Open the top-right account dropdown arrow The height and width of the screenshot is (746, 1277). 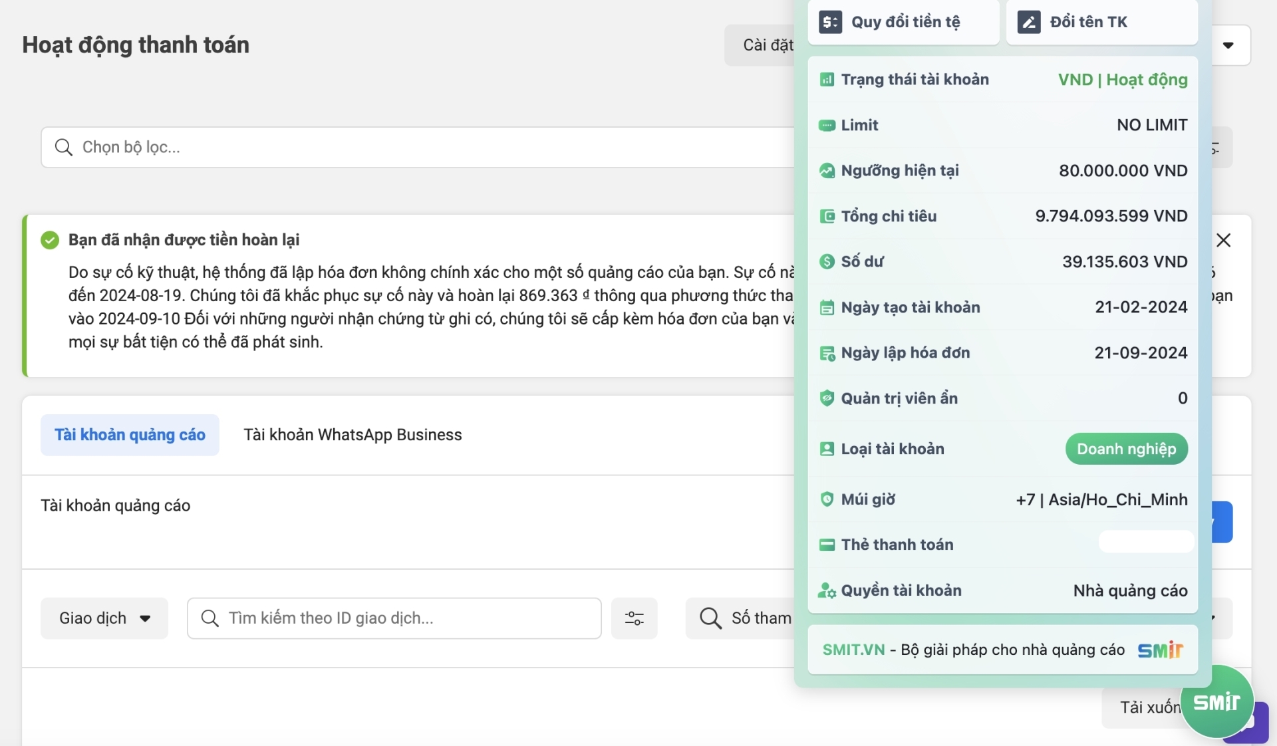pyautogui.click(x=1228, y=45)
